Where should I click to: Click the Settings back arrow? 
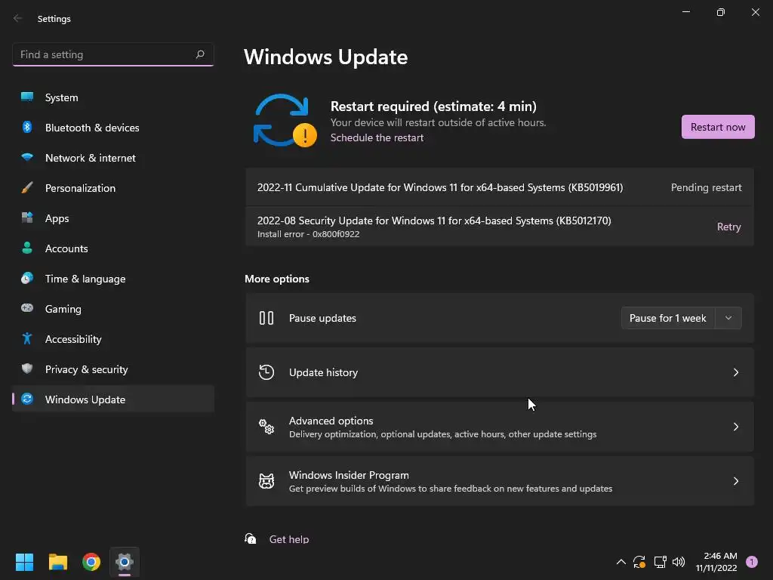18,18
